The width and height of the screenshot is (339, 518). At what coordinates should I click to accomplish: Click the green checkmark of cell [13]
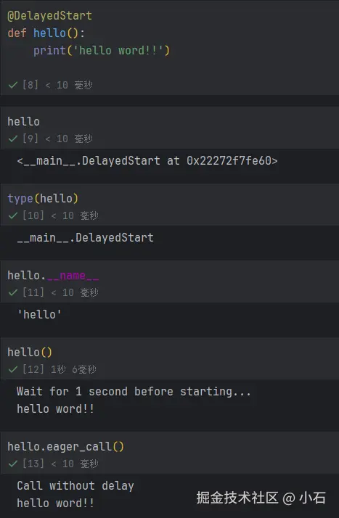click(x=13, y=464)
